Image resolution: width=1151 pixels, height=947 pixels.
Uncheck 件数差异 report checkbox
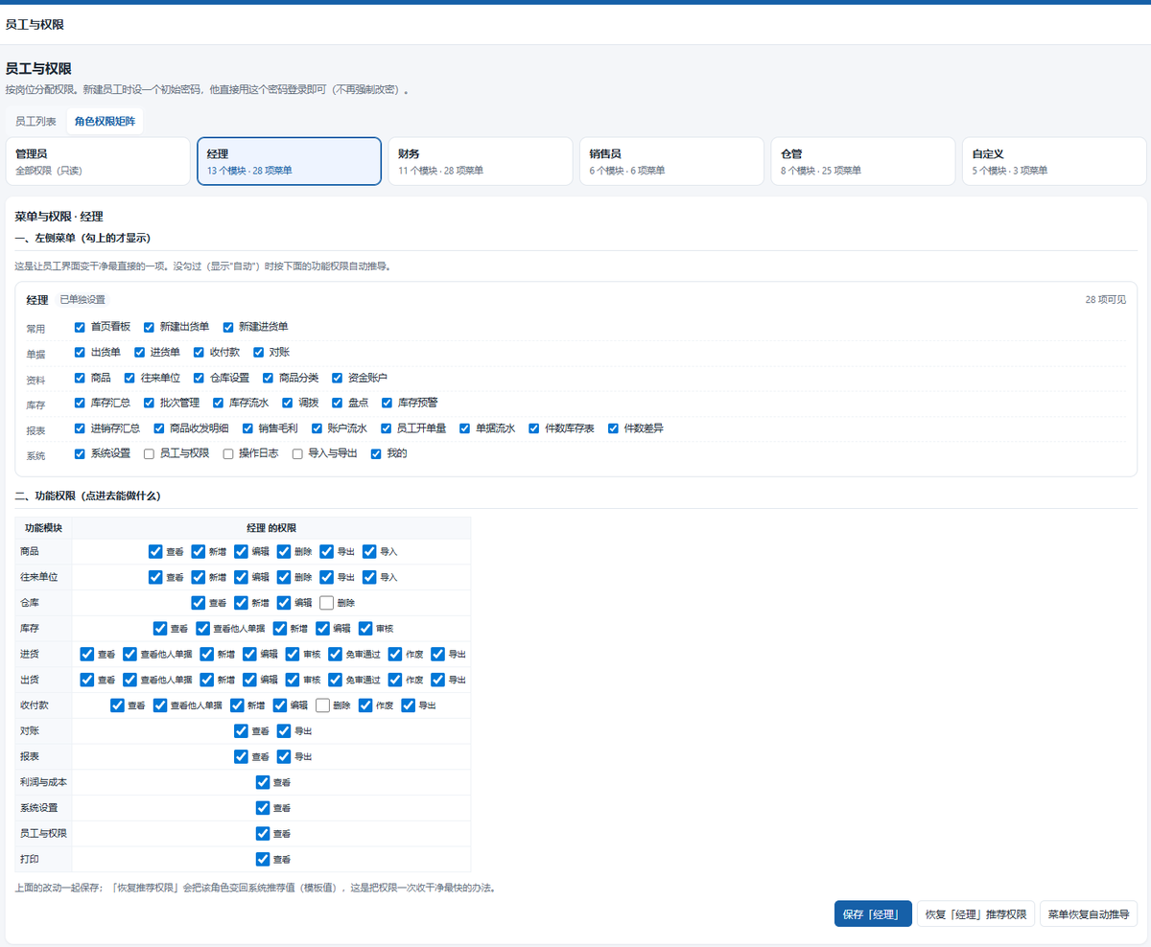614,428
